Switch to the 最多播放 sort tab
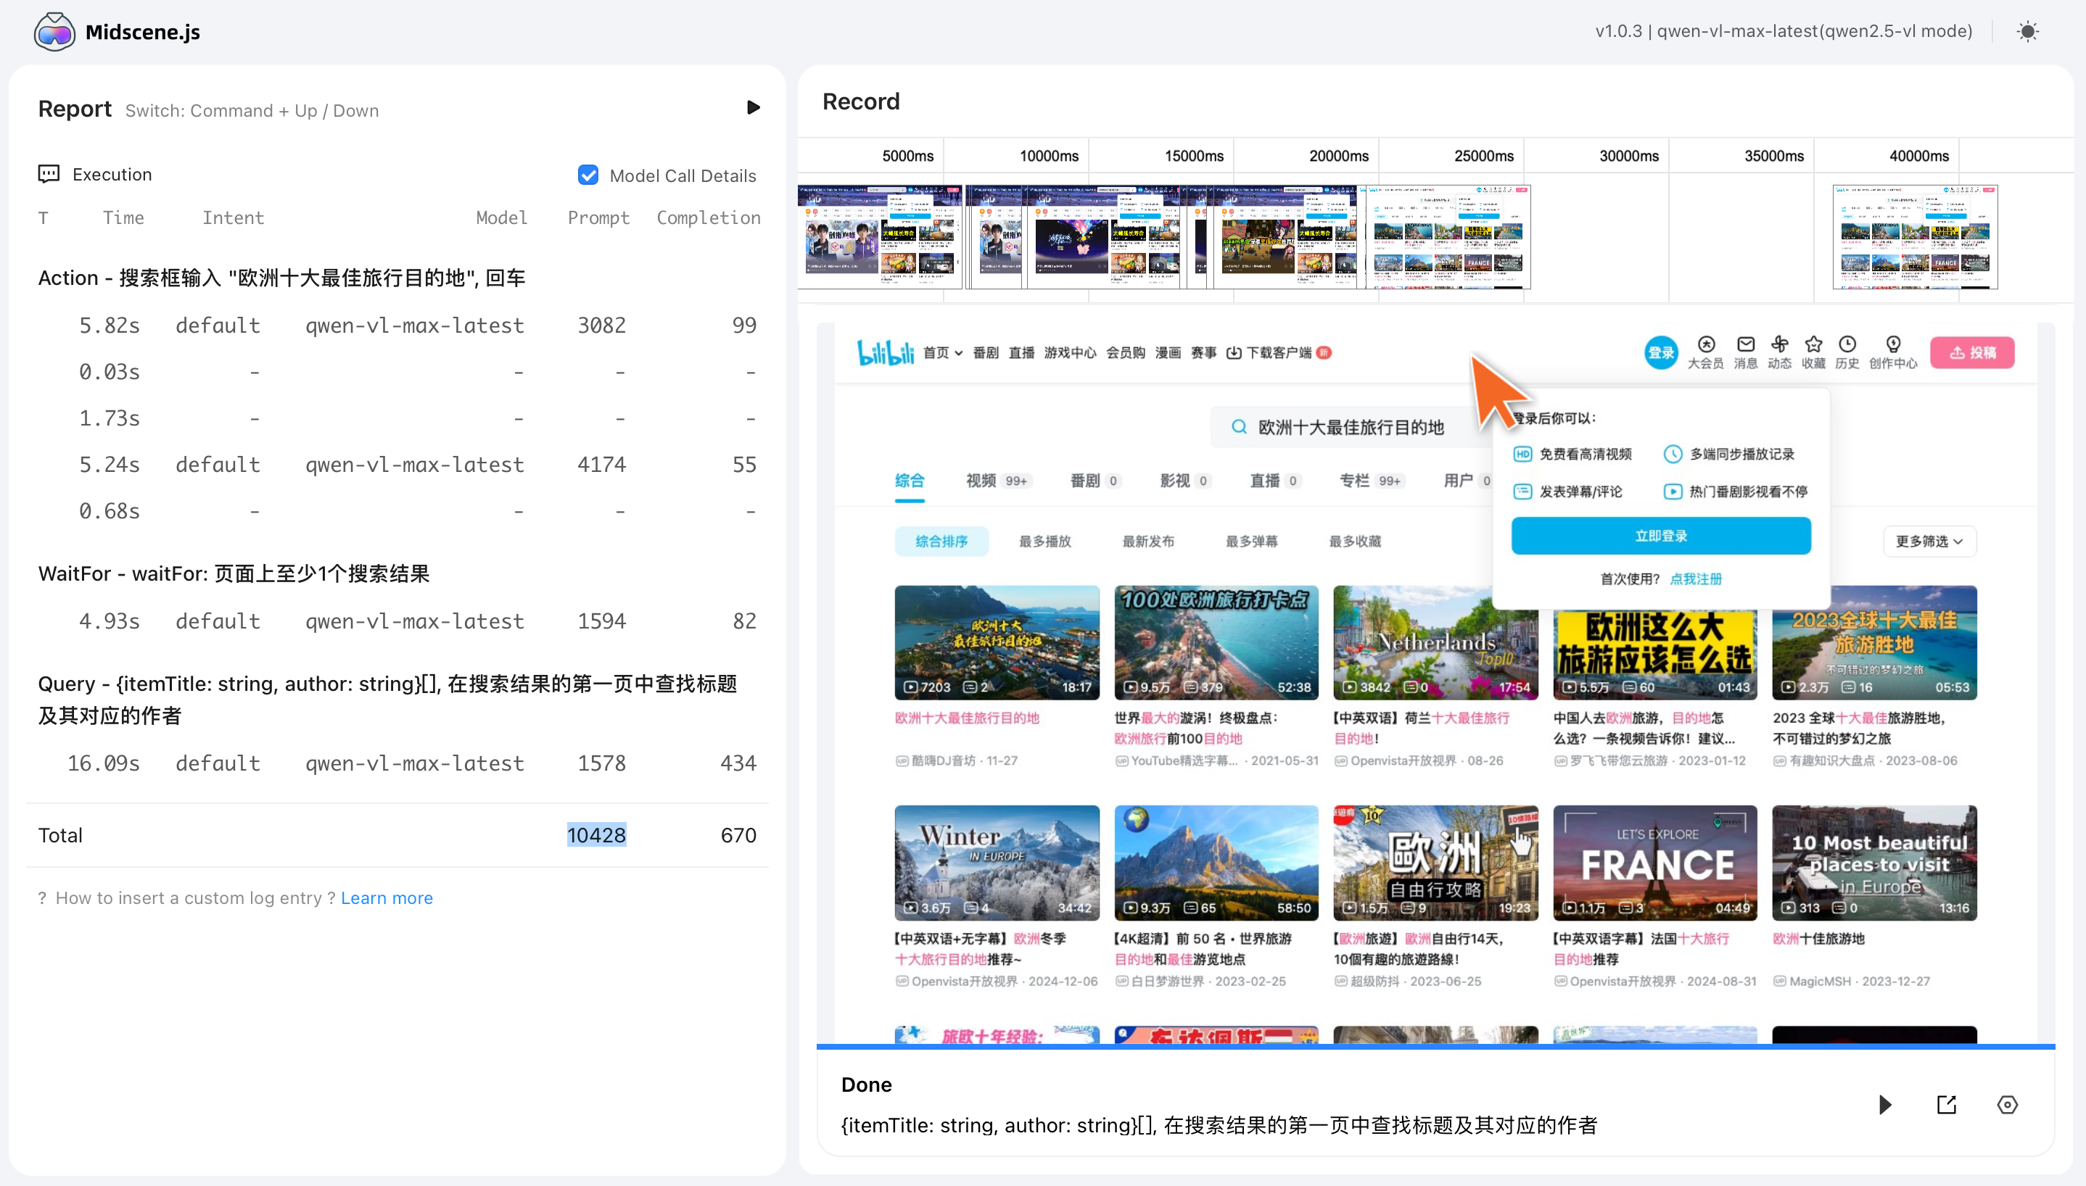2086x1186 pixels. tap(1044, 541)
